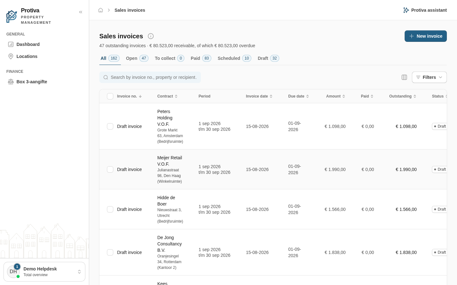Click the Draft status badge for Peters Holding

coord(440,126)
